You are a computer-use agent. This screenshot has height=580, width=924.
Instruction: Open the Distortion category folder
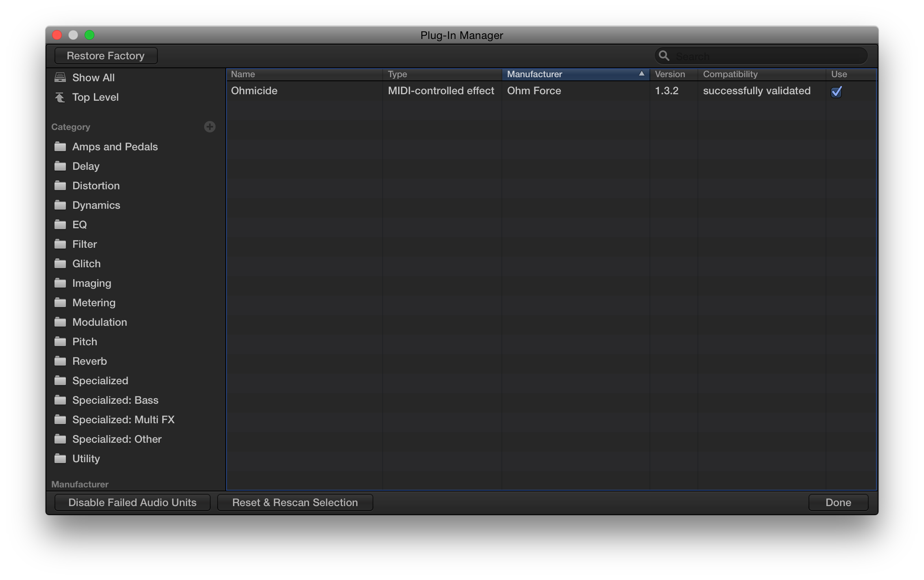click(x=60, y=186)
